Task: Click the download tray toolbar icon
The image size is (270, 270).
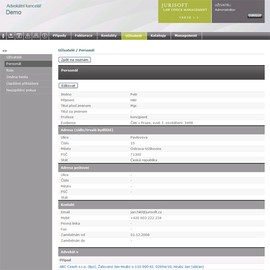Action: tap(11, 36)
